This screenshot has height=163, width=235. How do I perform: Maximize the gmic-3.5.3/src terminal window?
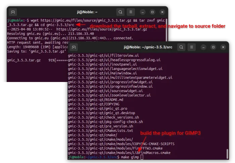pyautogui.click(x=213, y=47)
